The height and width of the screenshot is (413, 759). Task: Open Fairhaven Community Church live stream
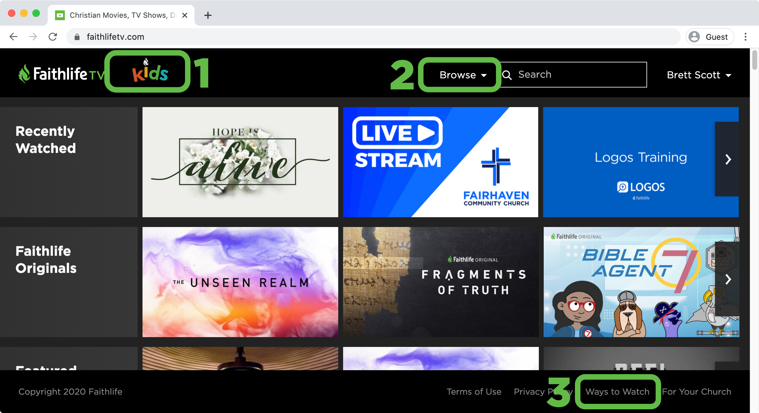tap(441, 162)
